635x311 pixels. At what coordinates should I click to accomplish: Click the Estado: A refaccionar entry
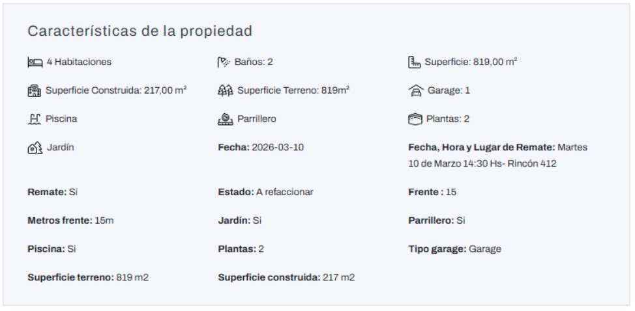coord(265,193)
